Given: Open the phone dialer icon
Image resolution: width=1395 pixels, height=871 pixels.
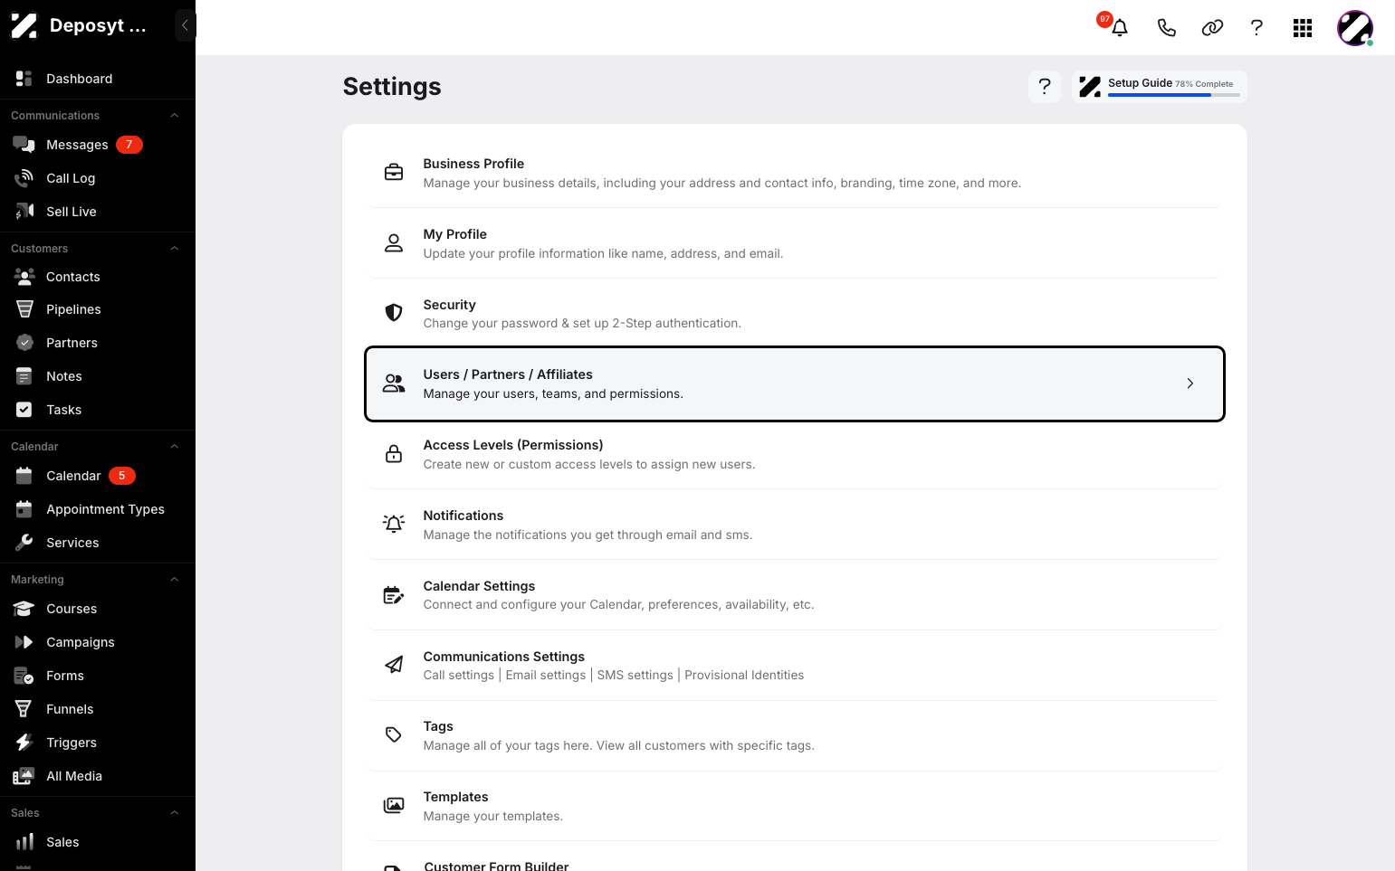Looking at the screenshot, I should coord(1166,28).
